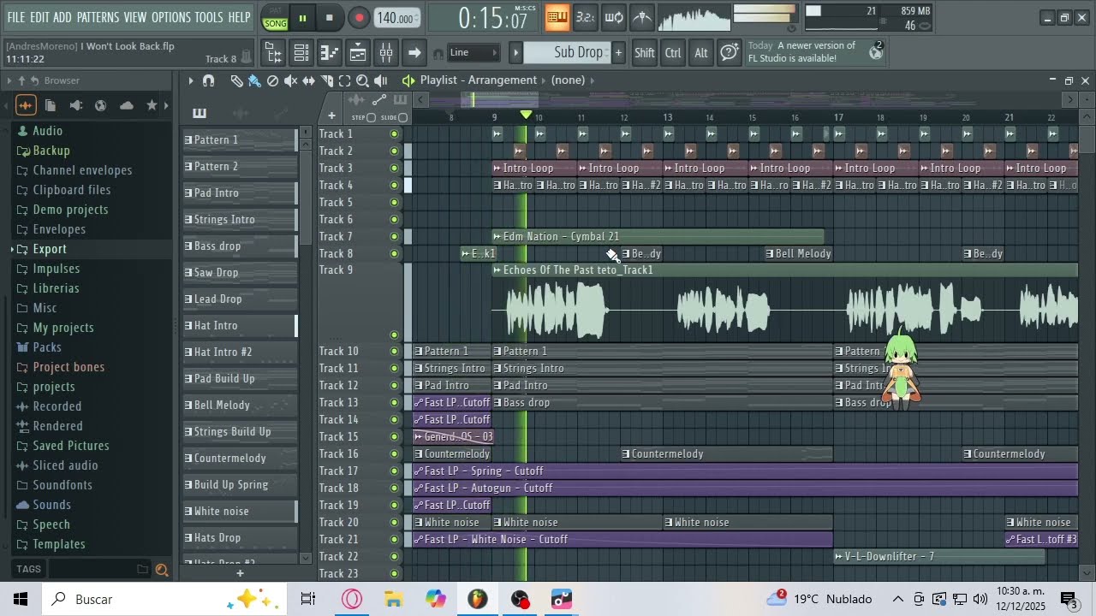The image size is (1096, 616).
Task: Click the orange search icon beside TAGS
Action: click(162, 569)
